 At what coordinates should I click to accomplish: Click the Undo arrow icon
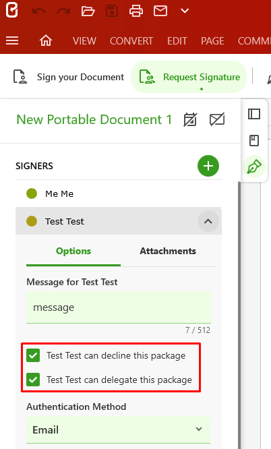click(x=39, y=11)
